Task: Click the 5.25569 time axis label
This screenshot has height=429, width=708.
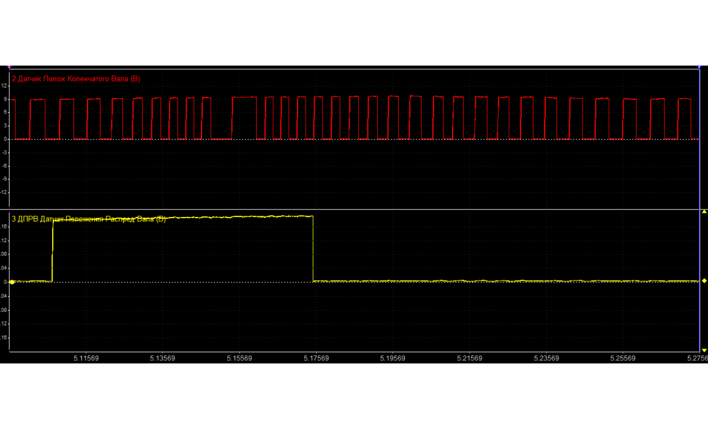Action: [623, 359]
